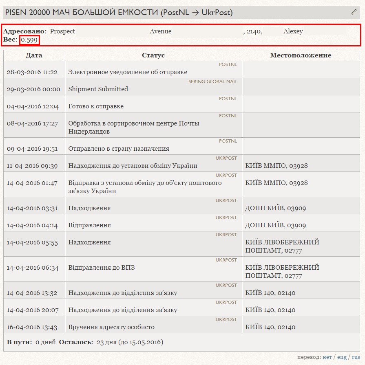This screenshot has height=365, width=365.
Task: Click status 'Надходження до установи обміну України'
Action: coord(133,166)
